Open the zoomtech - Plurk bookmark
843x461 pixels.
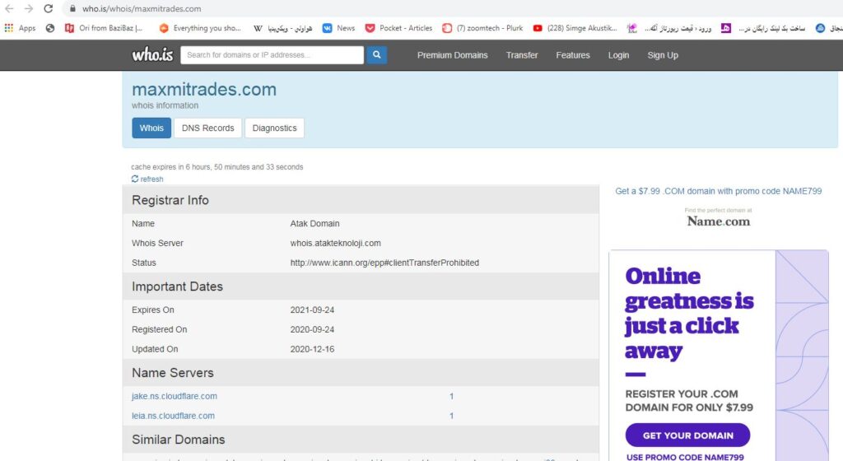point(482,28)
